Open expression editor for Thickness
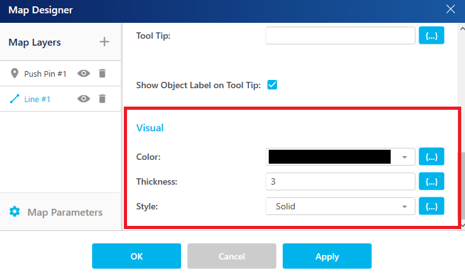This screenshot has height=276, width=465. click(431, 181)
